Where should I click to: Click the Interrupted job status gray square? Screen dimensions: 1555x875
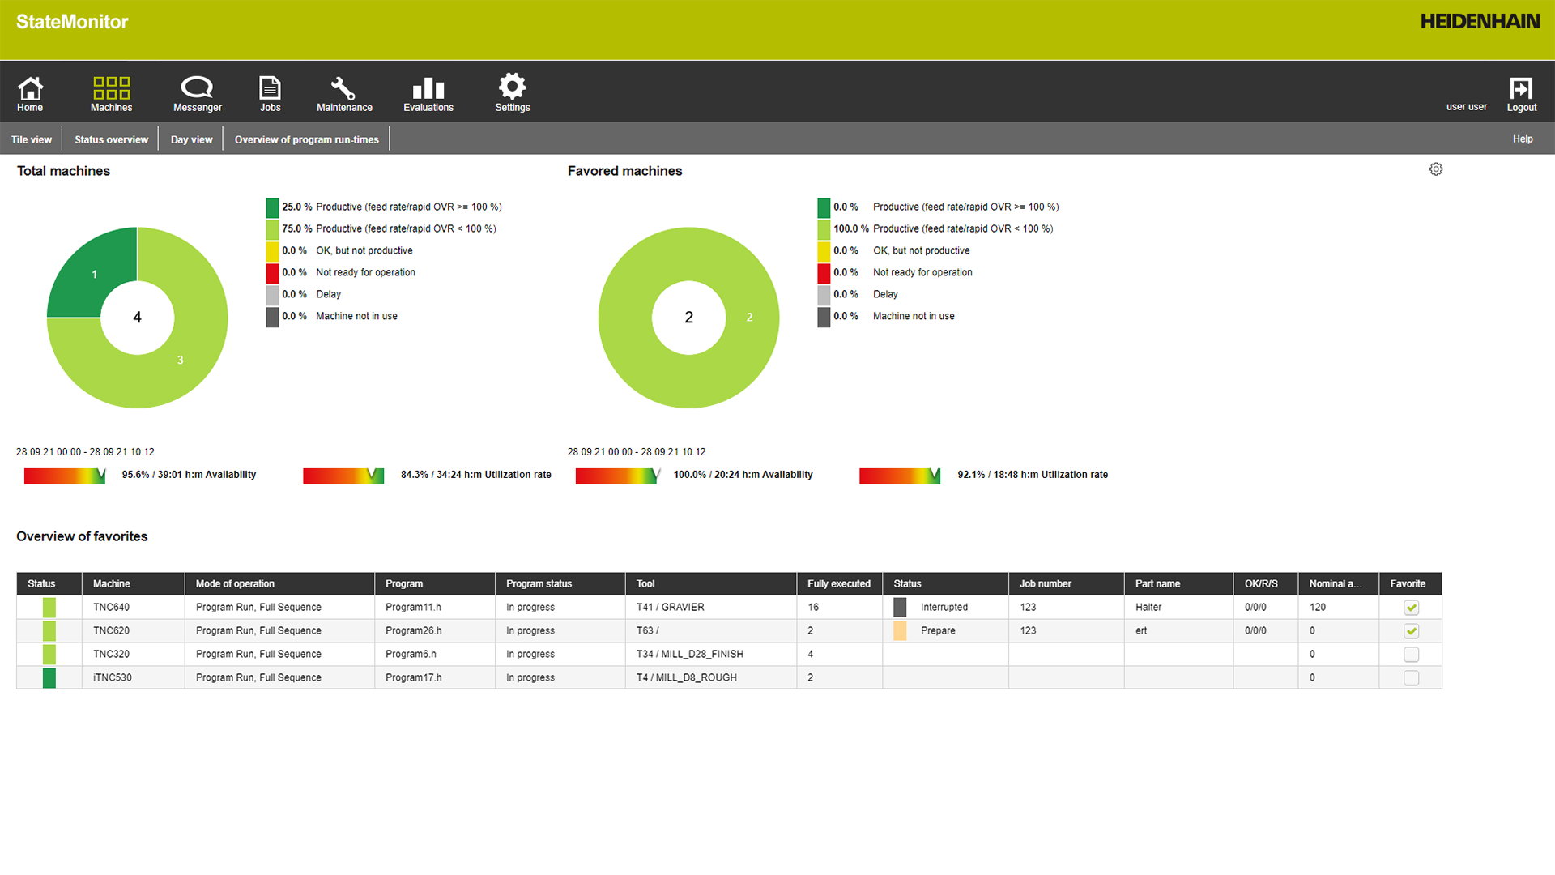(x=900, y=607)
